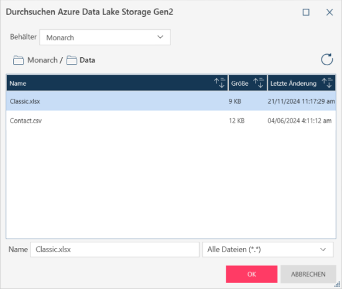Click the ABBRECHEN button

tap(308, 274)
